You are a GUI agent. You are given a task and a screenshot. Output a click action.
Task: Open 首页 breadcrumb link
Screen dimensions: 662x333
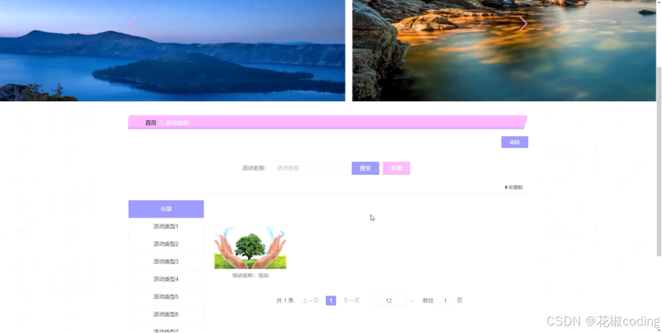(x=151, y=123)
